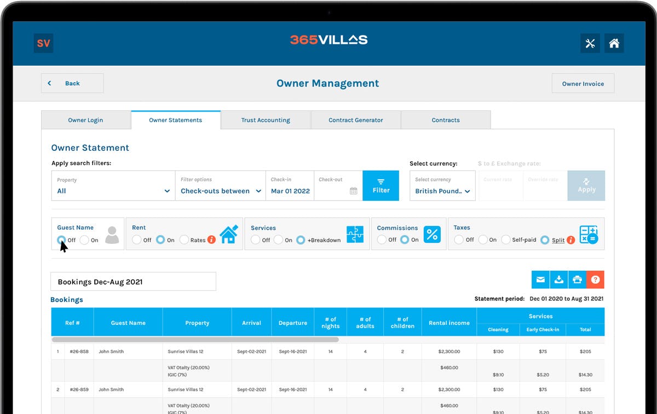Click the email statement envelope icon
Image resolution: width=657 pixels, height=414 pixels.
tap(540, 279)
